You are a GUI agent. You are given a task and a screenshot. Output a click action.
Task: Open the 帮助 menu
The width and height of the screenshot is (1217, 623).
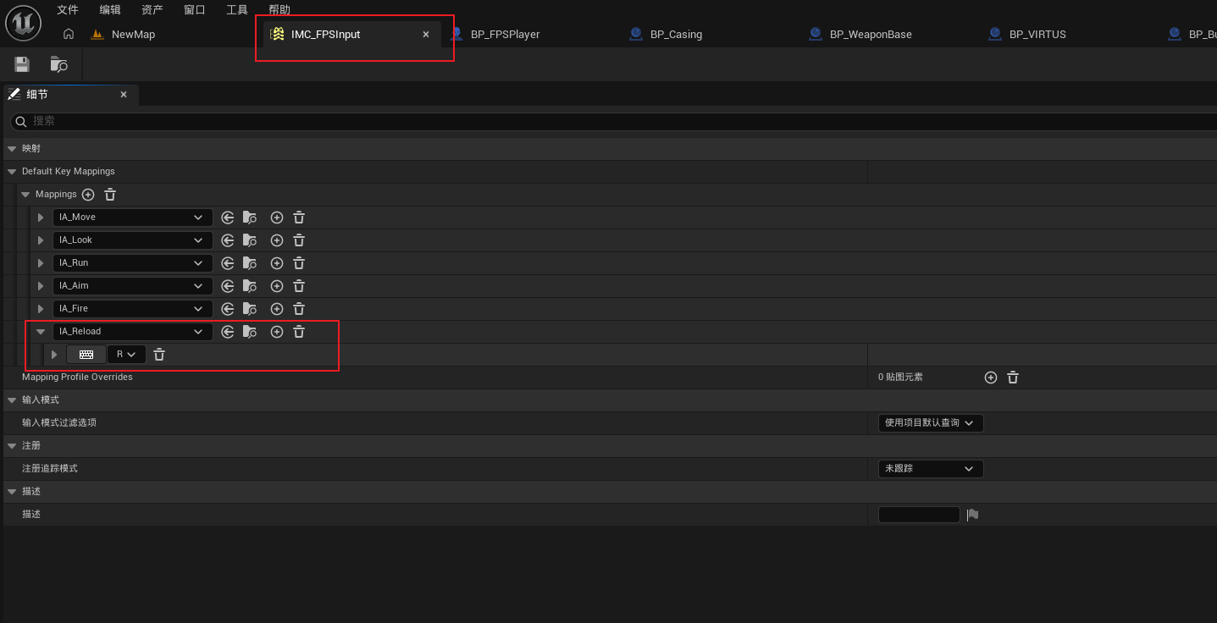(x=279, y=10)
